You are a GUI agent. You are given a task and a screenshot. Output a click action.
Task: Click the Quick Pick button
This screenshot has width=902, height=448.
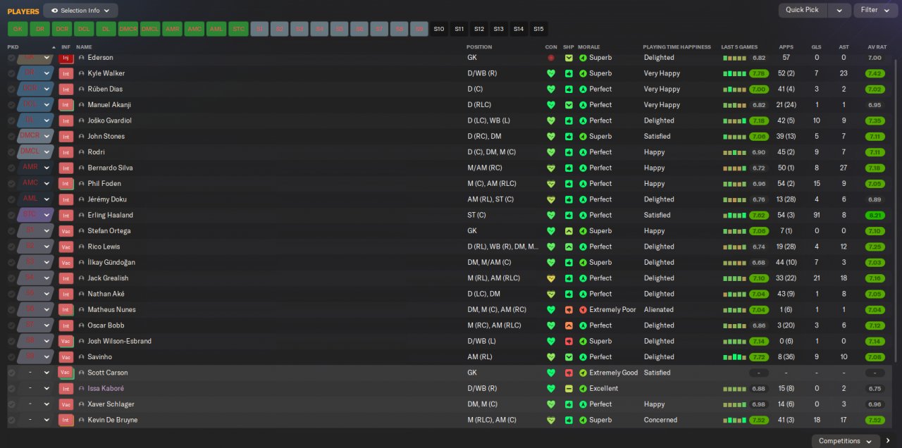[803, 10]
